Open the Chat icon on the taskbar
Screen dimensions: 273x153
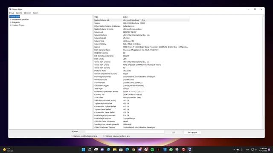(102, 150)
